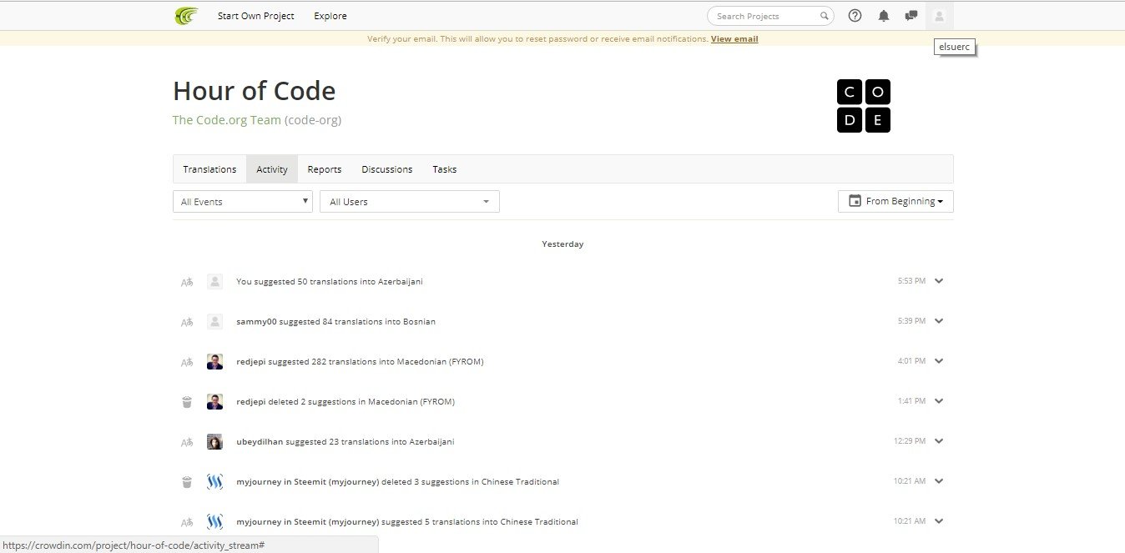Click the Crowdin logo icon
The width and height of the screenshot is (1125, 553).
point(186,16)
